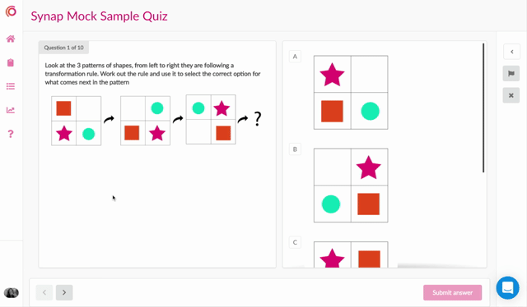This screenshot has height=307, width=527.
Task: Click the Submit answer button
Action: (x=452, y=292)
